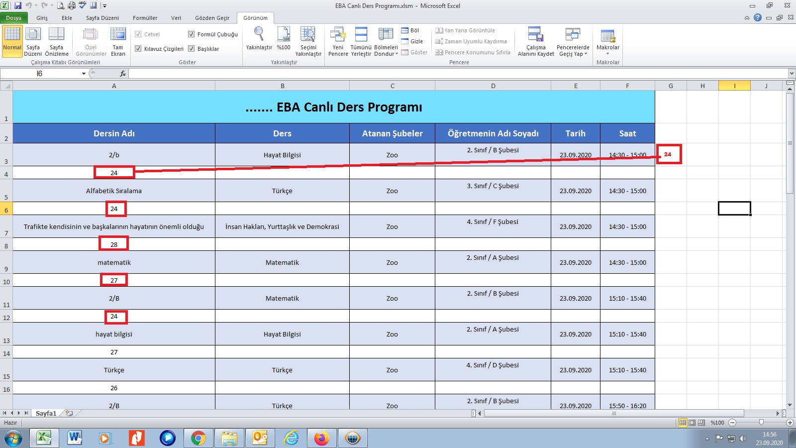Go to Tam Ekran full screen view
The image size is (796, 448).
(x=118, y=41)
